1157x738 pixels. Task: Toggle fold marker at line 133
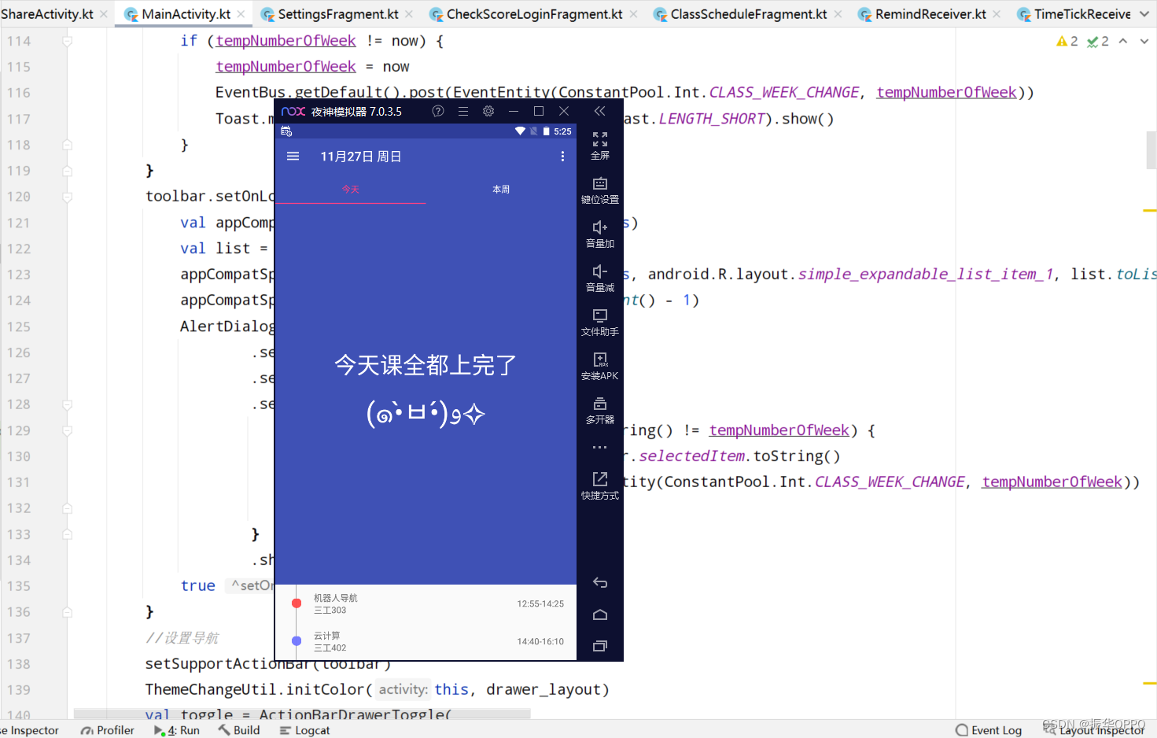tap(68, 534)
